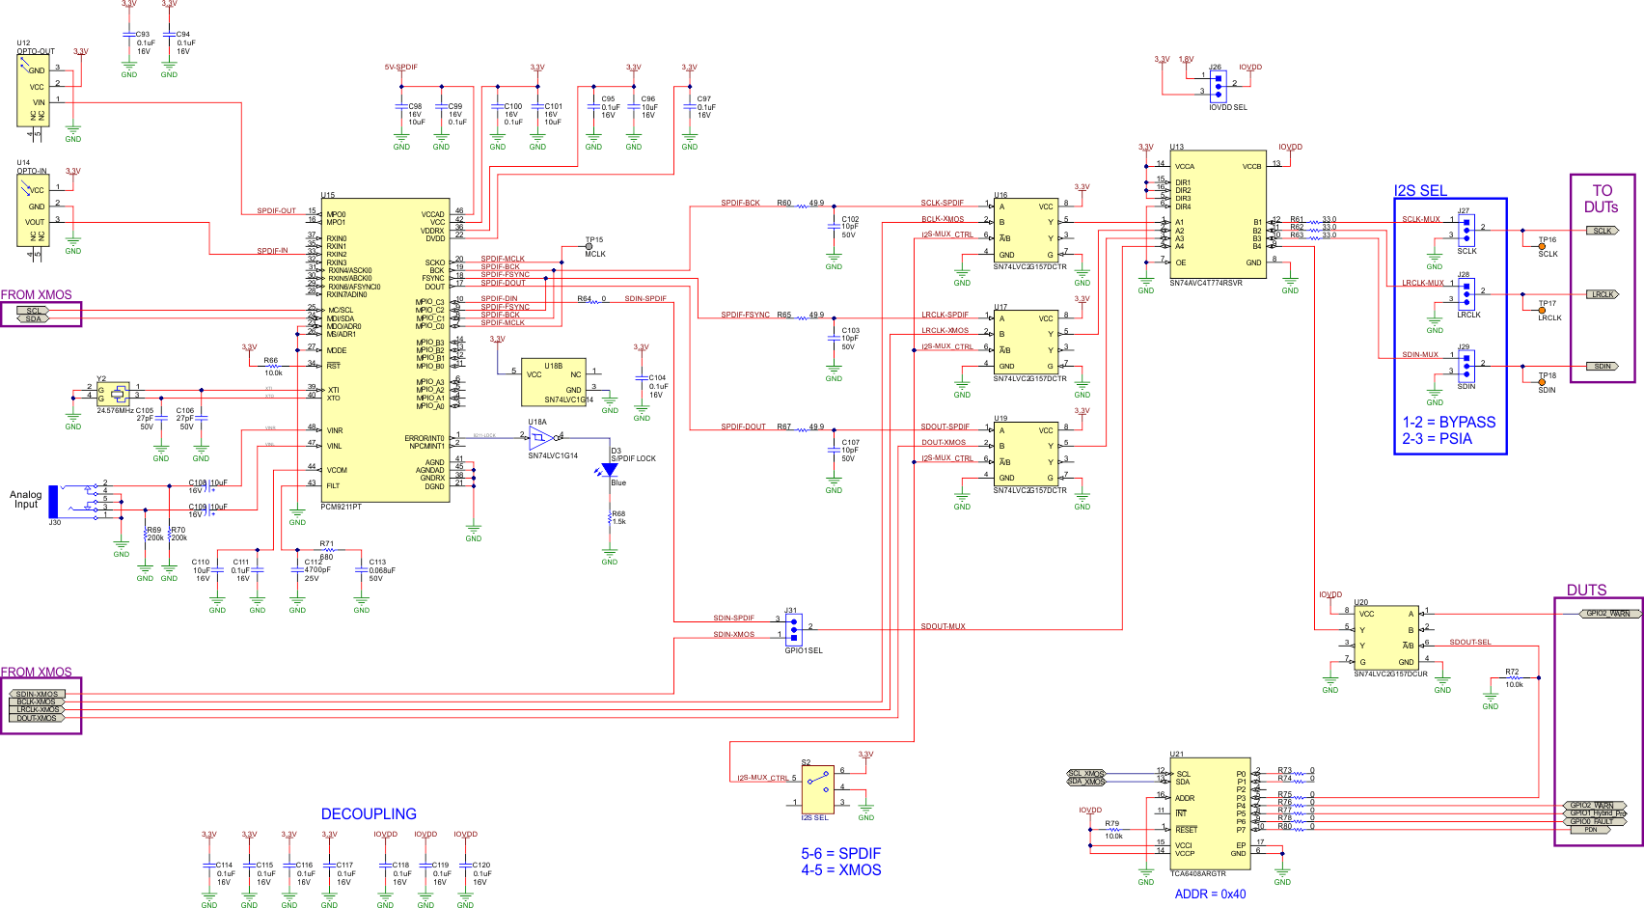This screenshot has height=908, width=1644.
Task: Select capacitor C102 10pF symbol
Action: (x=835, y=225)
